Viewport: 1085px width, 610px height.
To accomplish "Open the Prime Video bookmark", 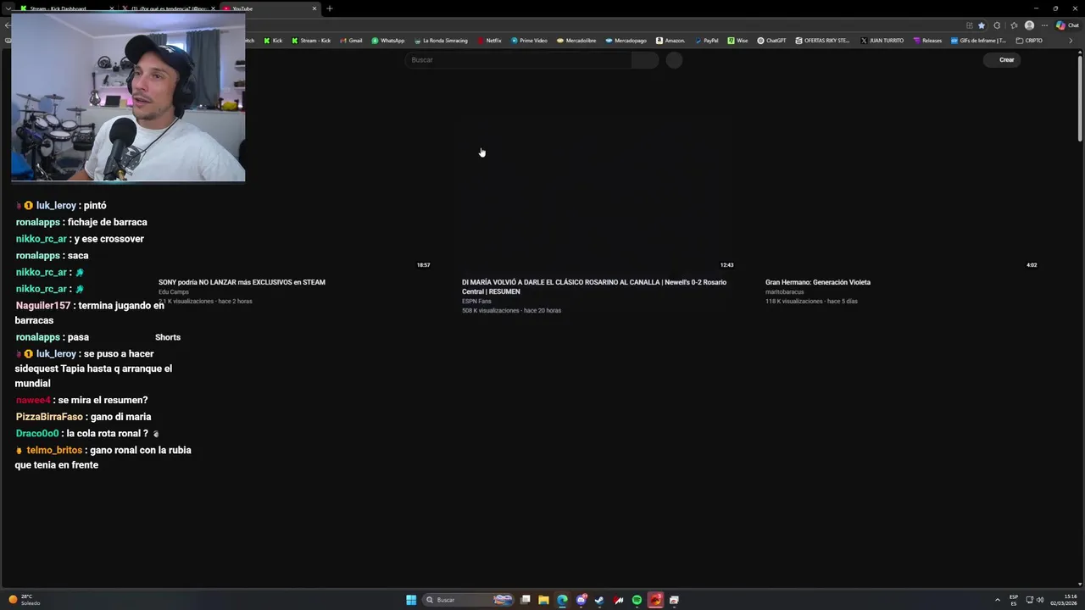I will (x=529, y=41).
